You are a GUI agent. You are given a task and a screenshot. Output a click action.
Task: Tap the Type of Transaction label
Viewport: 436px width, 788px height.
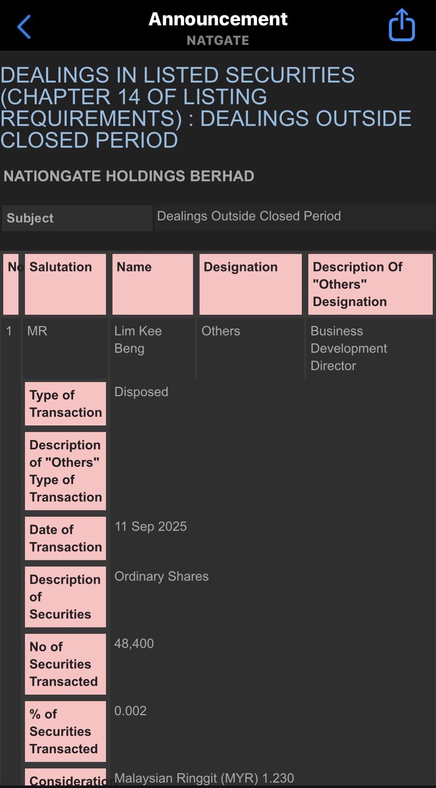[65, 403]
